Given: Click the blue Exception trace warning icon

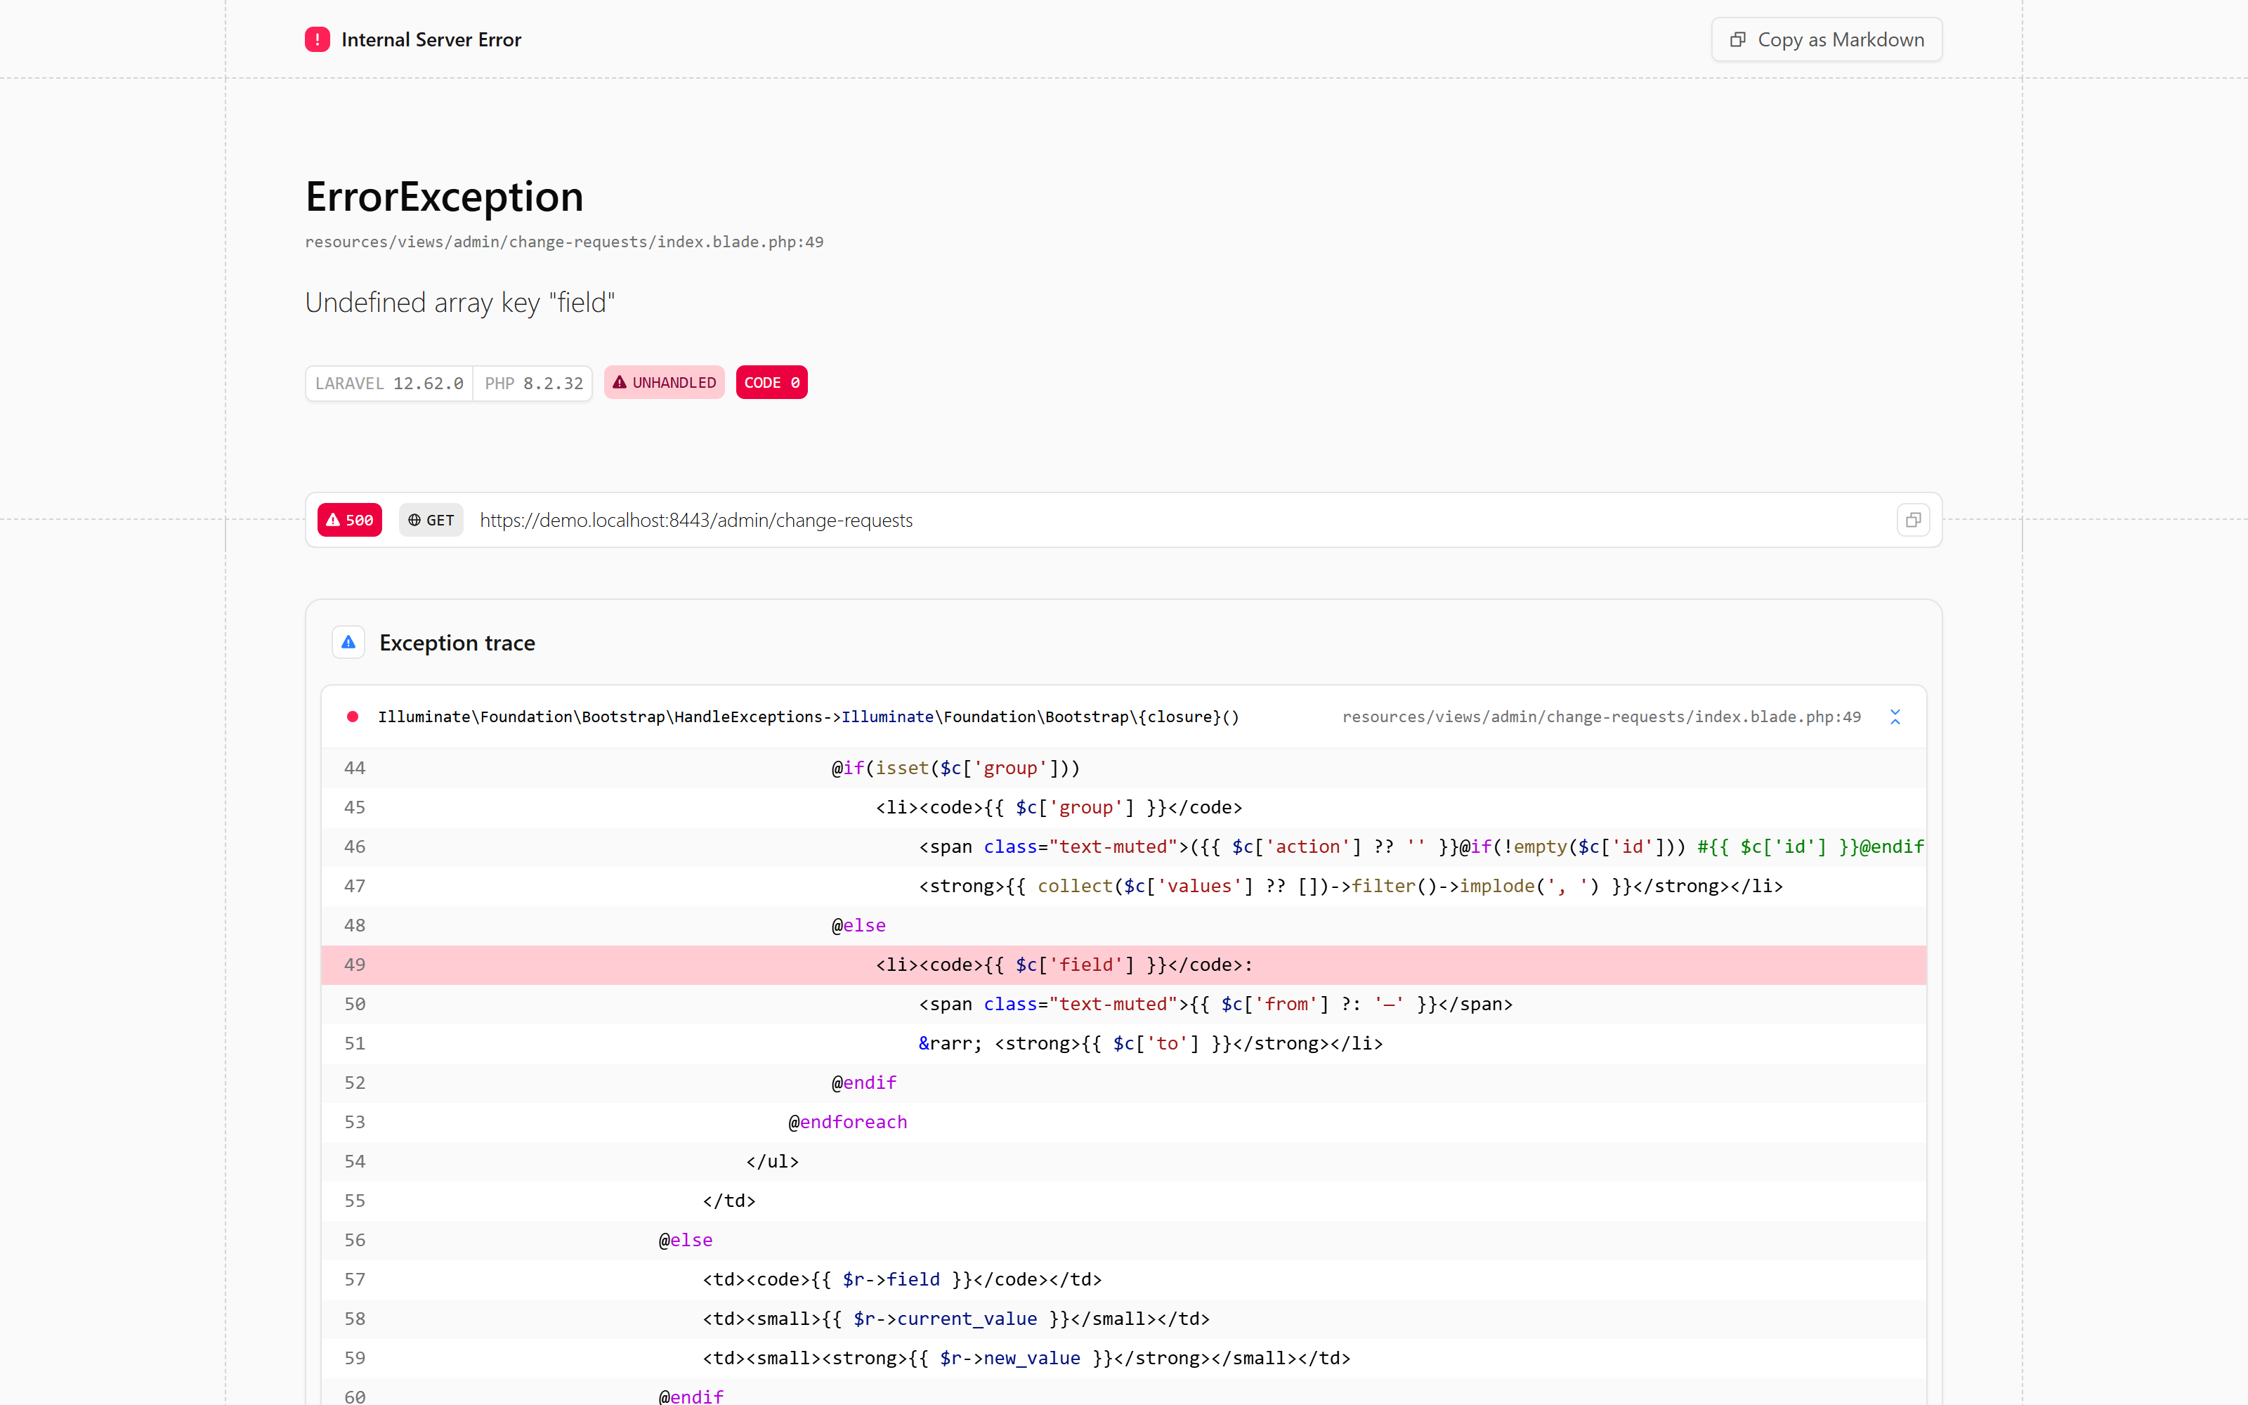Looking at the screenshot, I should (348, 642).
